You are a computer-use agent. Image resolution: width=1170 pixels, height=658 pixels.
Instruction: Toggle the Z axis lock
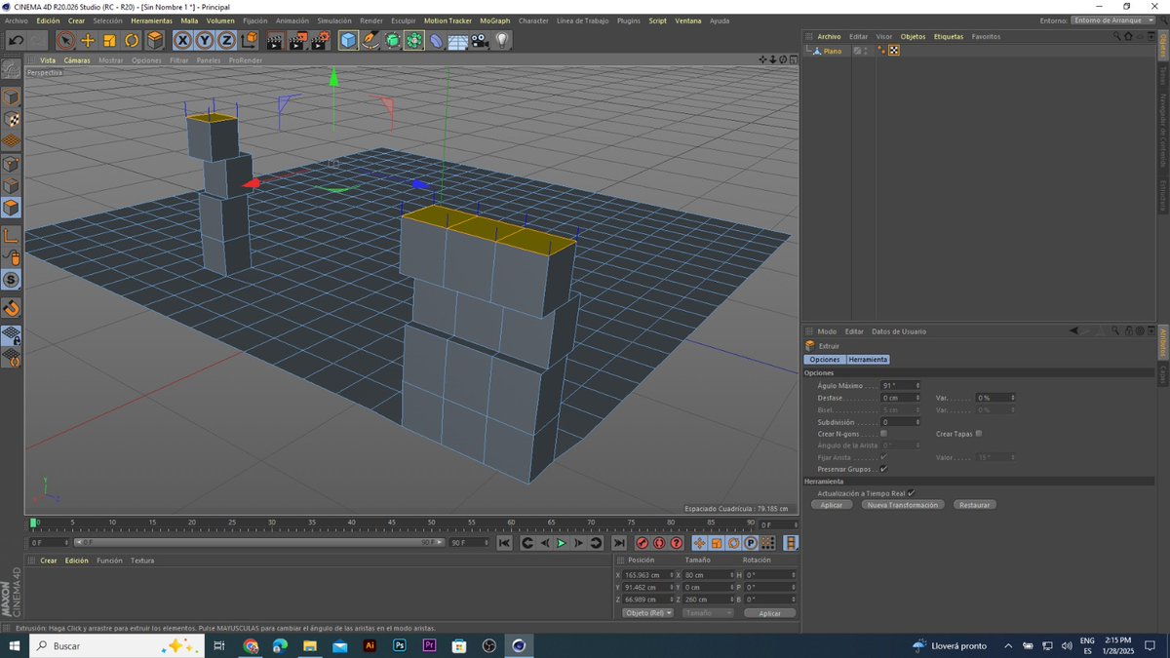tap(227, 40)
